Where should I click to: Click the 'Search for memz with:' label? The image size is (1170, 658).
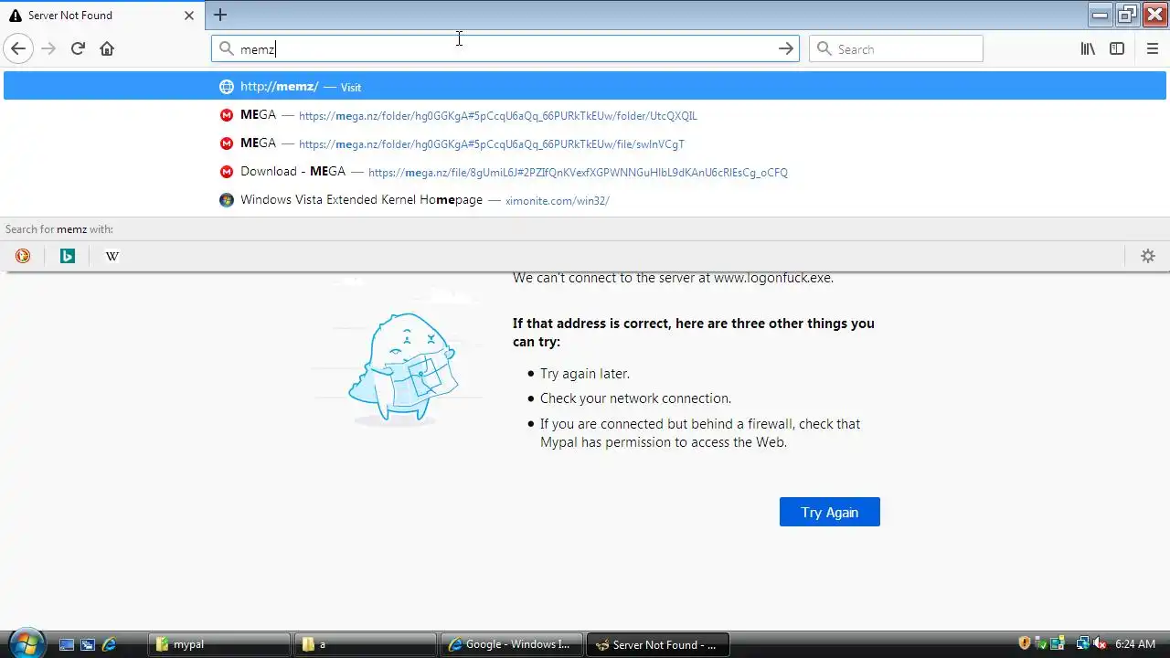tap(59, 229)
